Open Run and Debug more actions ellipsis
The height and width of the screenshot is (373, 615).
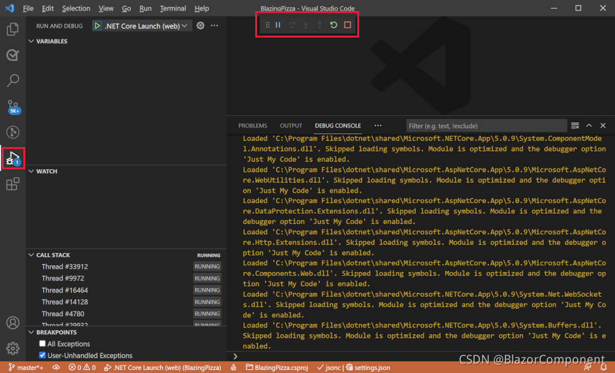coord(214,25)
